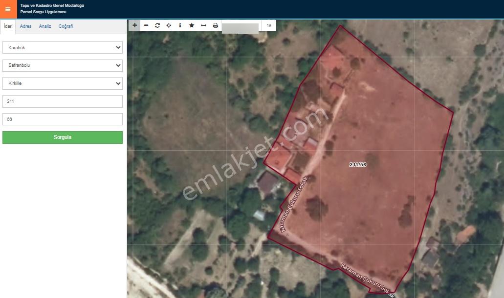Click the 211/56 parcel label on map
This screenshot has height=298, width=504.
358,164
